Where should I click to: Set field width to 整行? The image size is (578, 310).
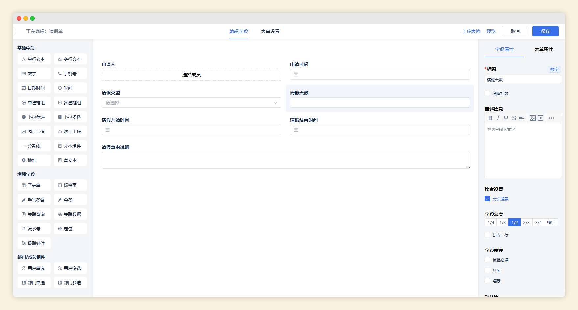tap(551, 223)
